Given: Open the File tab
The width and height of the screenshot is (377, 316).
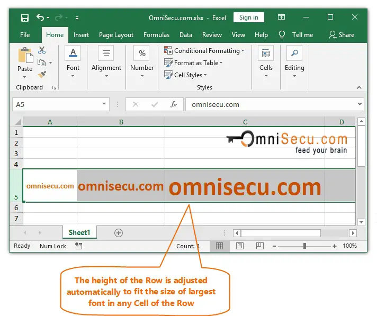Looking at the screenshot, I should pos(25,35).
